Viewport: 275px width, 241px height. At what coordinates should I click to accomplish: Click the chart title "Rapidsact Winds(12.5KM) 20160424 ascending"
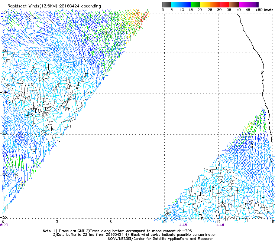coord(54,6)
